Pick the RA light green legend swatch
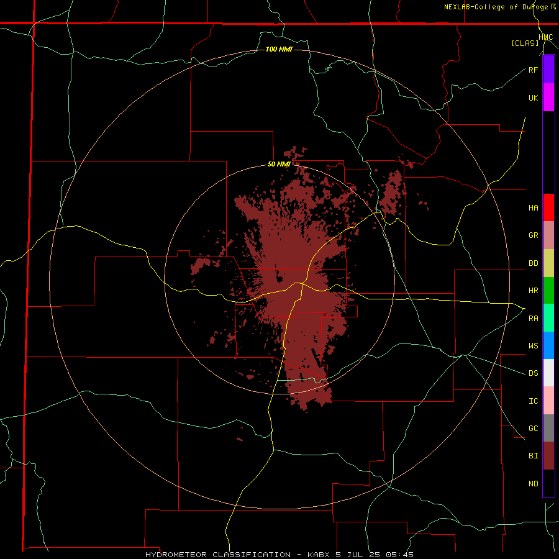Viewport: 559px width, 559px height. coord(548,318)
